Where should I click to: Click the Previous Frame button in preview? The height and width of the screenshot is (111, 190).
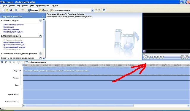click(156, 57)
